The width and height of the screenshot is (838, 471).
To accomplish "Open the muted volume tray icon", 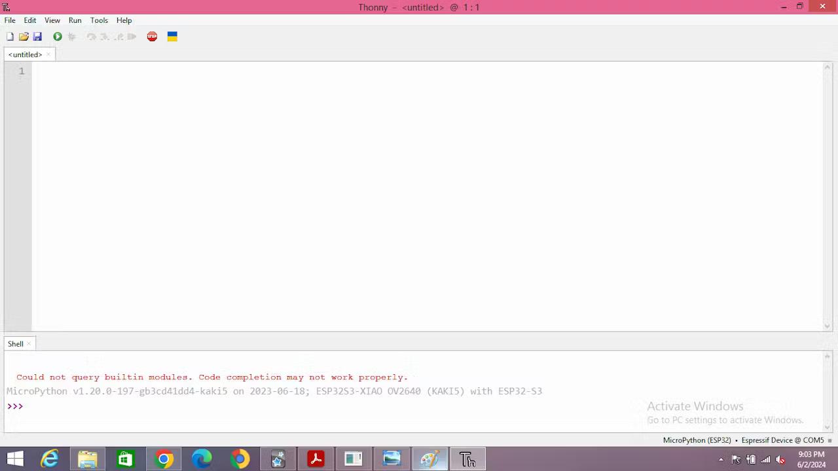I will [x=780, y=460].
